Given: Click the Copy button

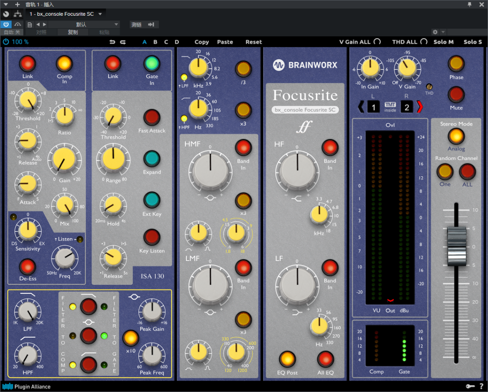Looking at the screenshot, I should point(202,42).
